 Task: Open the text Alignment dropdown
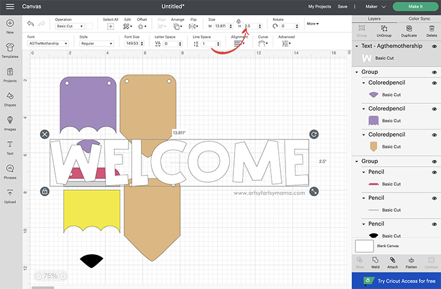(x=239, y=43)
